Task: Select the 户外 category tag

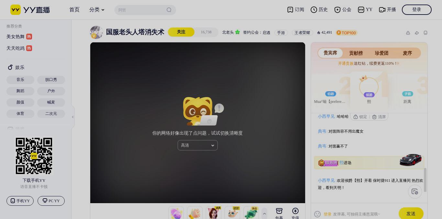Action: [51, 91]
